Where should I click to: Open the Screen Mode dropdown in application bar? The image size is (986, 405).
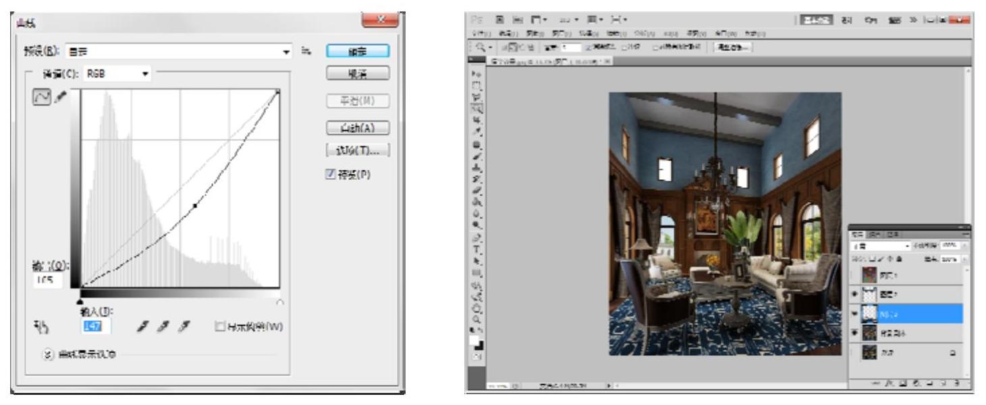pos(618,20)
